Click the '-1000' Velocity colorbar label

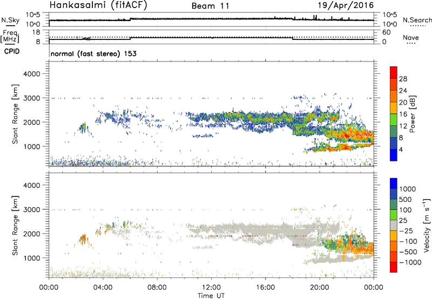[410, 262]
